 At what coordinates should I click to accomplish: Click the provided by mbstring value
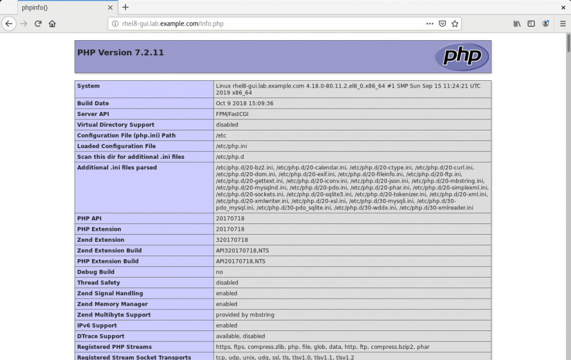click(245, 315)
